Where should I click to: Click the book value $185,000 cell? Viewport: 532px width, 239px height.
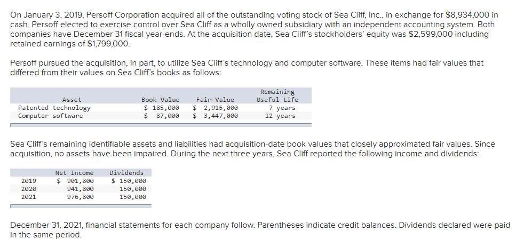[x=162, y=108]
